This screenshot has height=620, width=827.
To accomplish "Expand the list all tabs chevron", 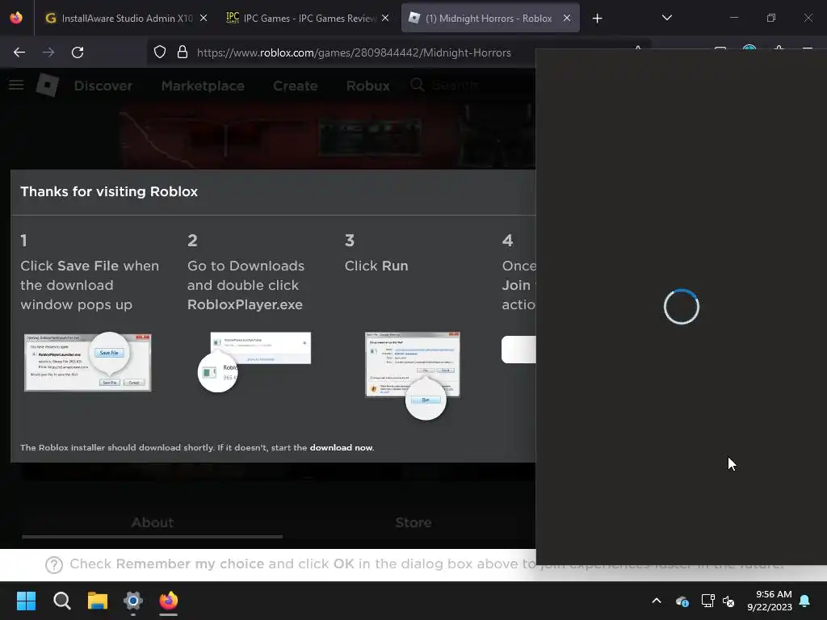I will coord(666,18).
